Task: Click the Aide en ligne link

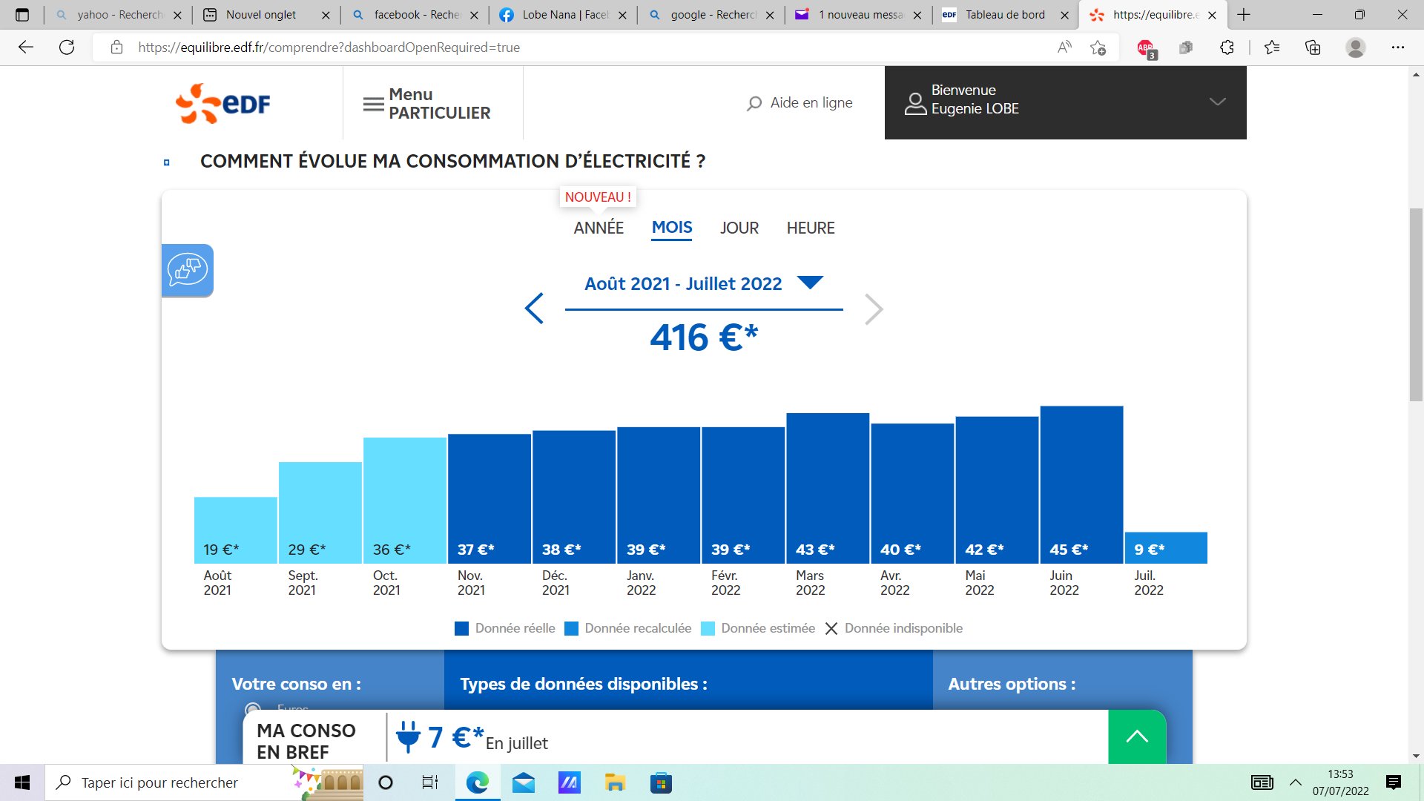Action: click(x=811, y=103)
